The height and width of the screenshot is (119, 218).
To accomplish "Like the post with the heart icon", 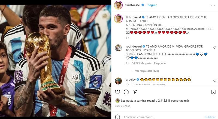I will (x=117, y=92).
